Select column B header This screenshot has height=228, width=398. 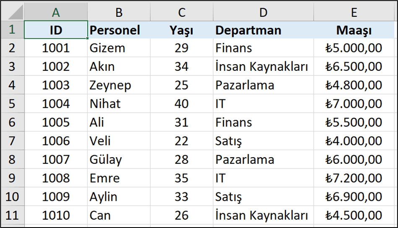(119, 12)
